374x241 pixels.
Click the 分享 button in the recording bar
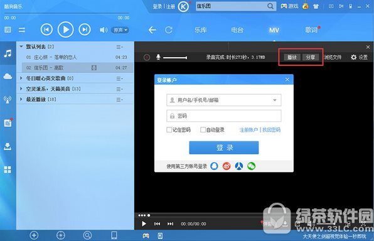(311, 57)
